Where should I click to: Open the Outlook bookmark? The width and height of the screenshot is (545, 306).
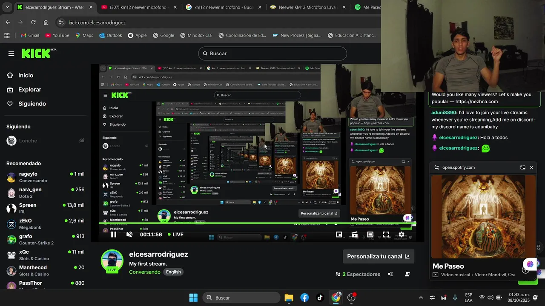tap(110, 35)
